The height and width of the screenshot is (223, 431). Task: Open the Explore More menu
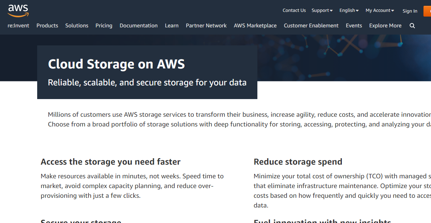click(x=385, y=26)
